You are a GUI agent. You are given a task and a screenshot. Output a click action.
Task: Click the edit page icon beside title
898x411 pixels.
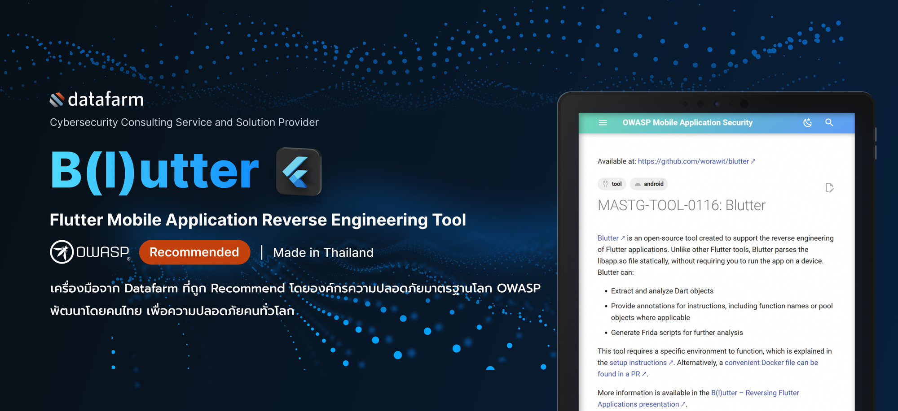[829, 187]
